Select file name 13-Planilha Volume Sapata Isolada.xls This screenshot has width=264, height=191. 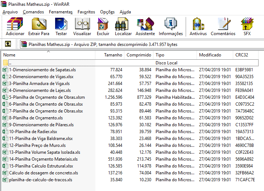[x=45, y=152]
